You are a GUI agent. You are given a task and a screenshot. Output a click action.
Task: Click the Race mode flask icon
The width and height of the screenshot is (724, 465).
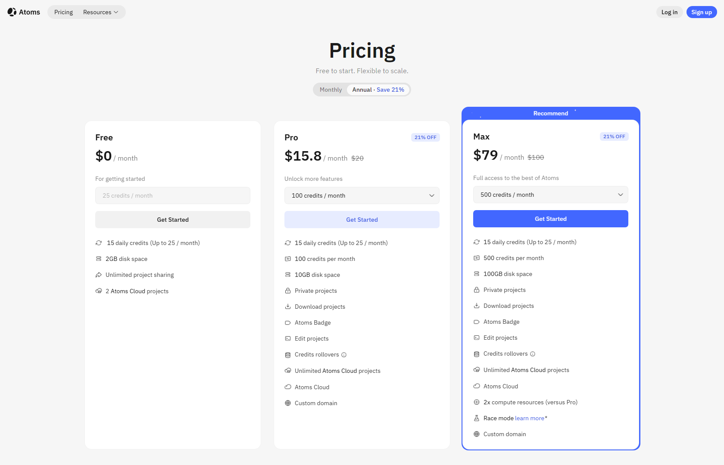(x=477, y=418)
